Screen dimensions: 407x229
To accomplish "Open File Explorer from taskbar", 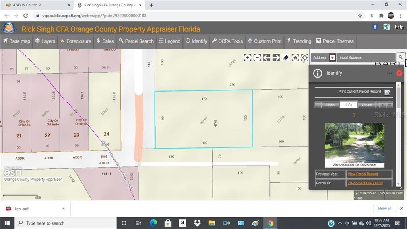I will [211, 223].
